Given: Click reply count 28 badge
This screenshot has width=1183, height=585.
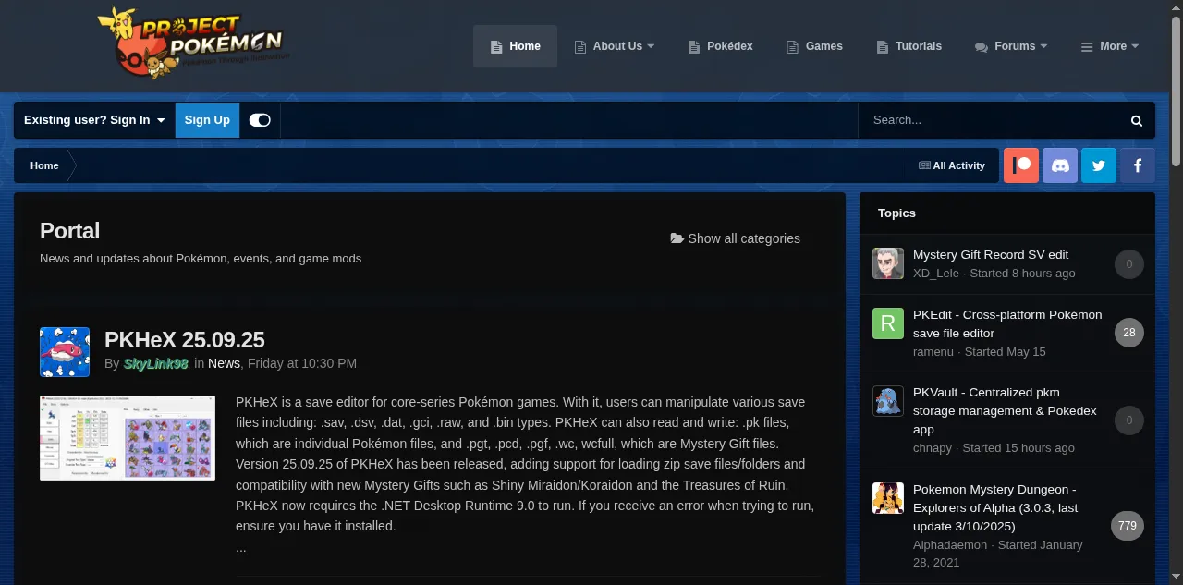Looking at the screenshot, I should click(x=1129, y=333).
